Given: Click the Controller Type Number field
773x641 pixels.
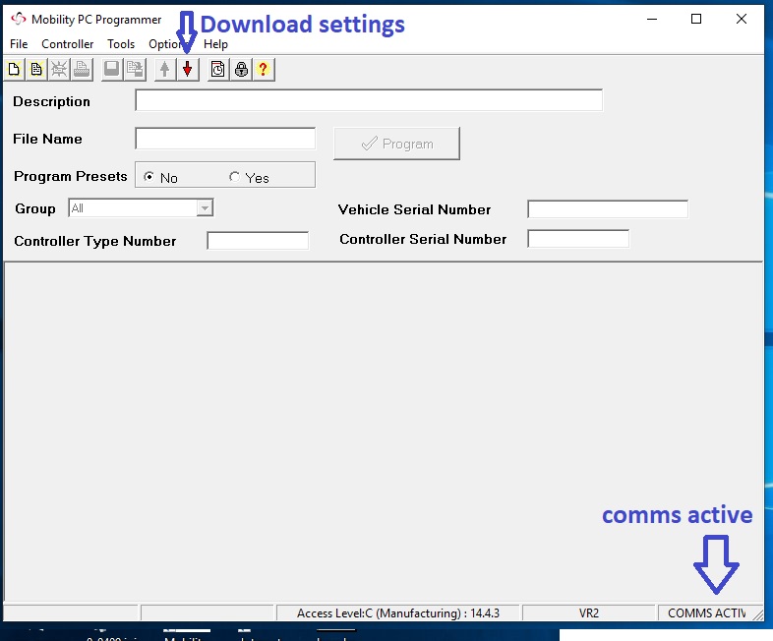Looking at the screenshot, I should tap(258, 241).
